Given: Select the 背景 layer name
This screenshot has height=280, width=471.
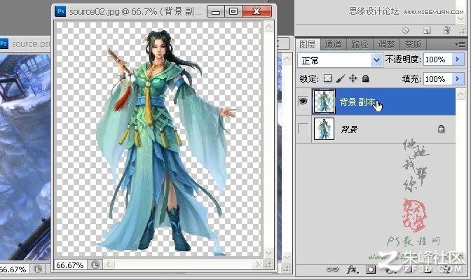Looking at the screenshot, I should (x=349, y=129).
